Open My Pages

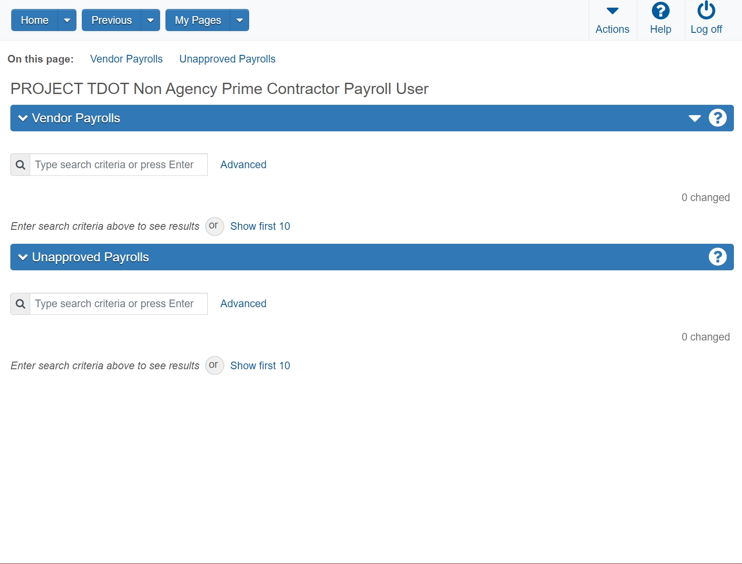coord(198,20)
